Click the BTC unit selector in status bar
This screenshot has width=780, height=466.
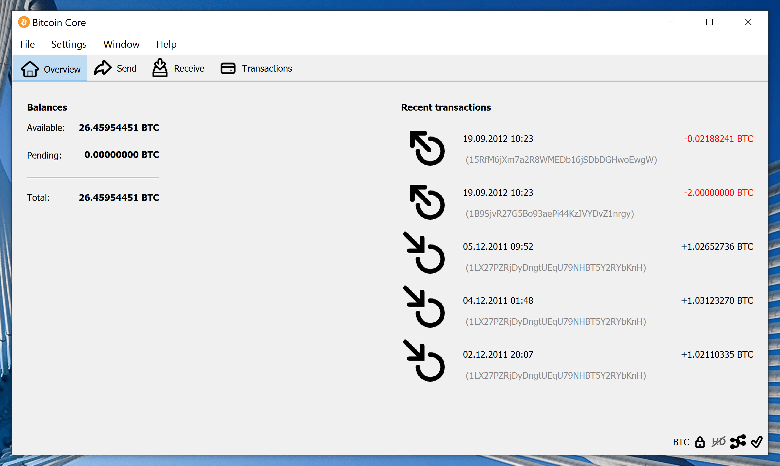coord(681,442)
